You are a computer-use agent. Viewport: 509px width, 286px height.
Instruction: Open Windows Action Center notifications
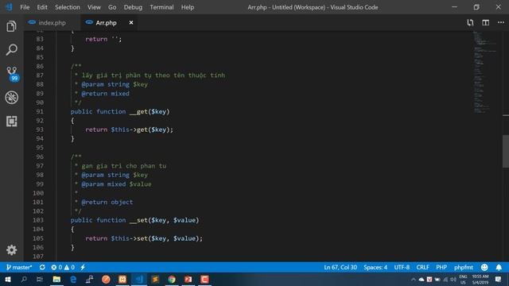pos(499,279)
